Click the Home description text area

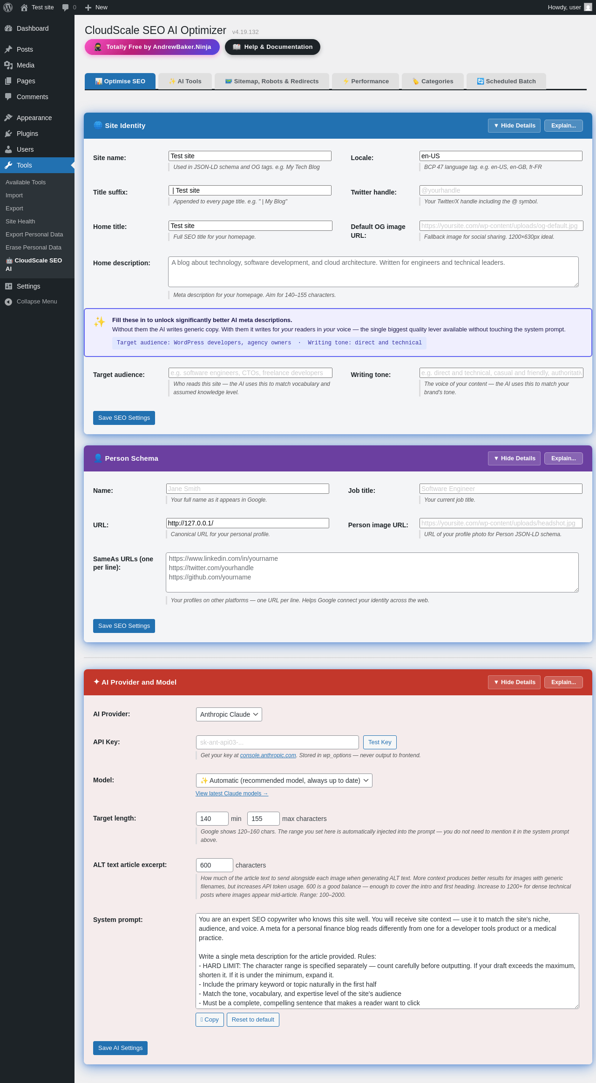tap(373, 272)
